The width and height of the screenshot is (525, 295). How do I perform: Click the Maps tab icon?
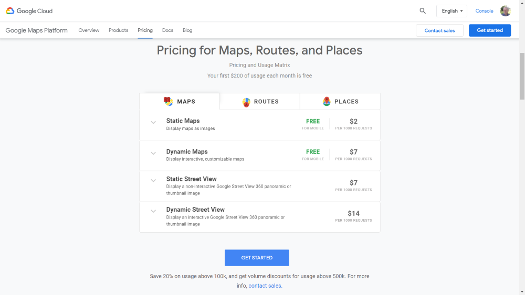click(x=169, y=101)
